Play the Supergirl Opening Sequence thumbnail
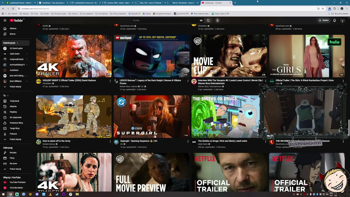Screen dimensions: 350x197 151,117
